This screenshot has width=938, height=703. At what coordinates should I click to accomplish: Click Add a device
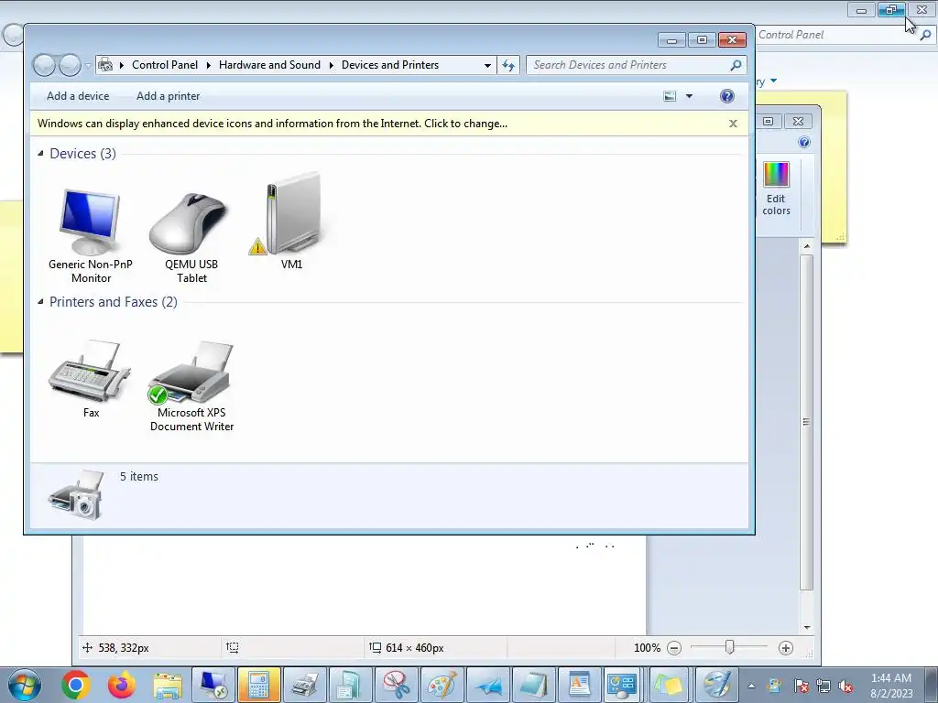(78, 96)
